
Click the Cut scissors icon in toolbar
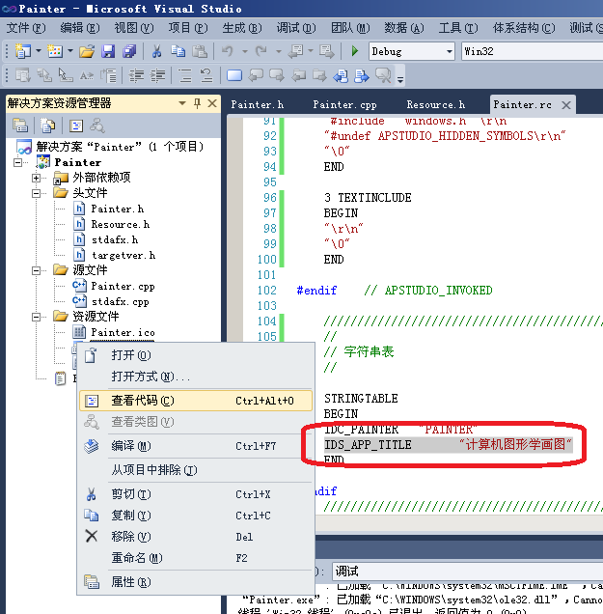[156, 51]
